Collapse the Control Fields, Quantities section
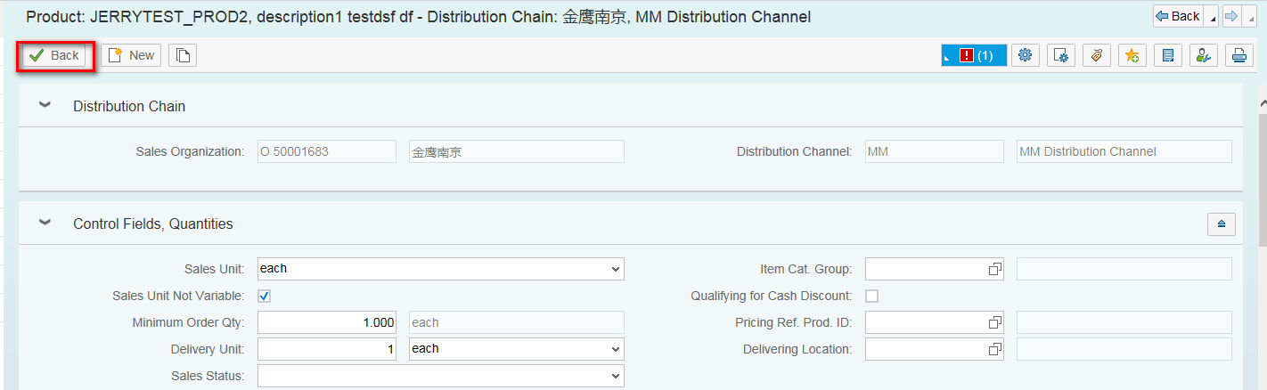1267x390 pixels. coord(45,223)
